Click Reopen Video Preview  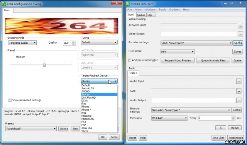coord(178,60)
